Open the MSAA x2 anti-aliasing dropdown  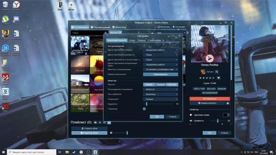pos(160,90)
